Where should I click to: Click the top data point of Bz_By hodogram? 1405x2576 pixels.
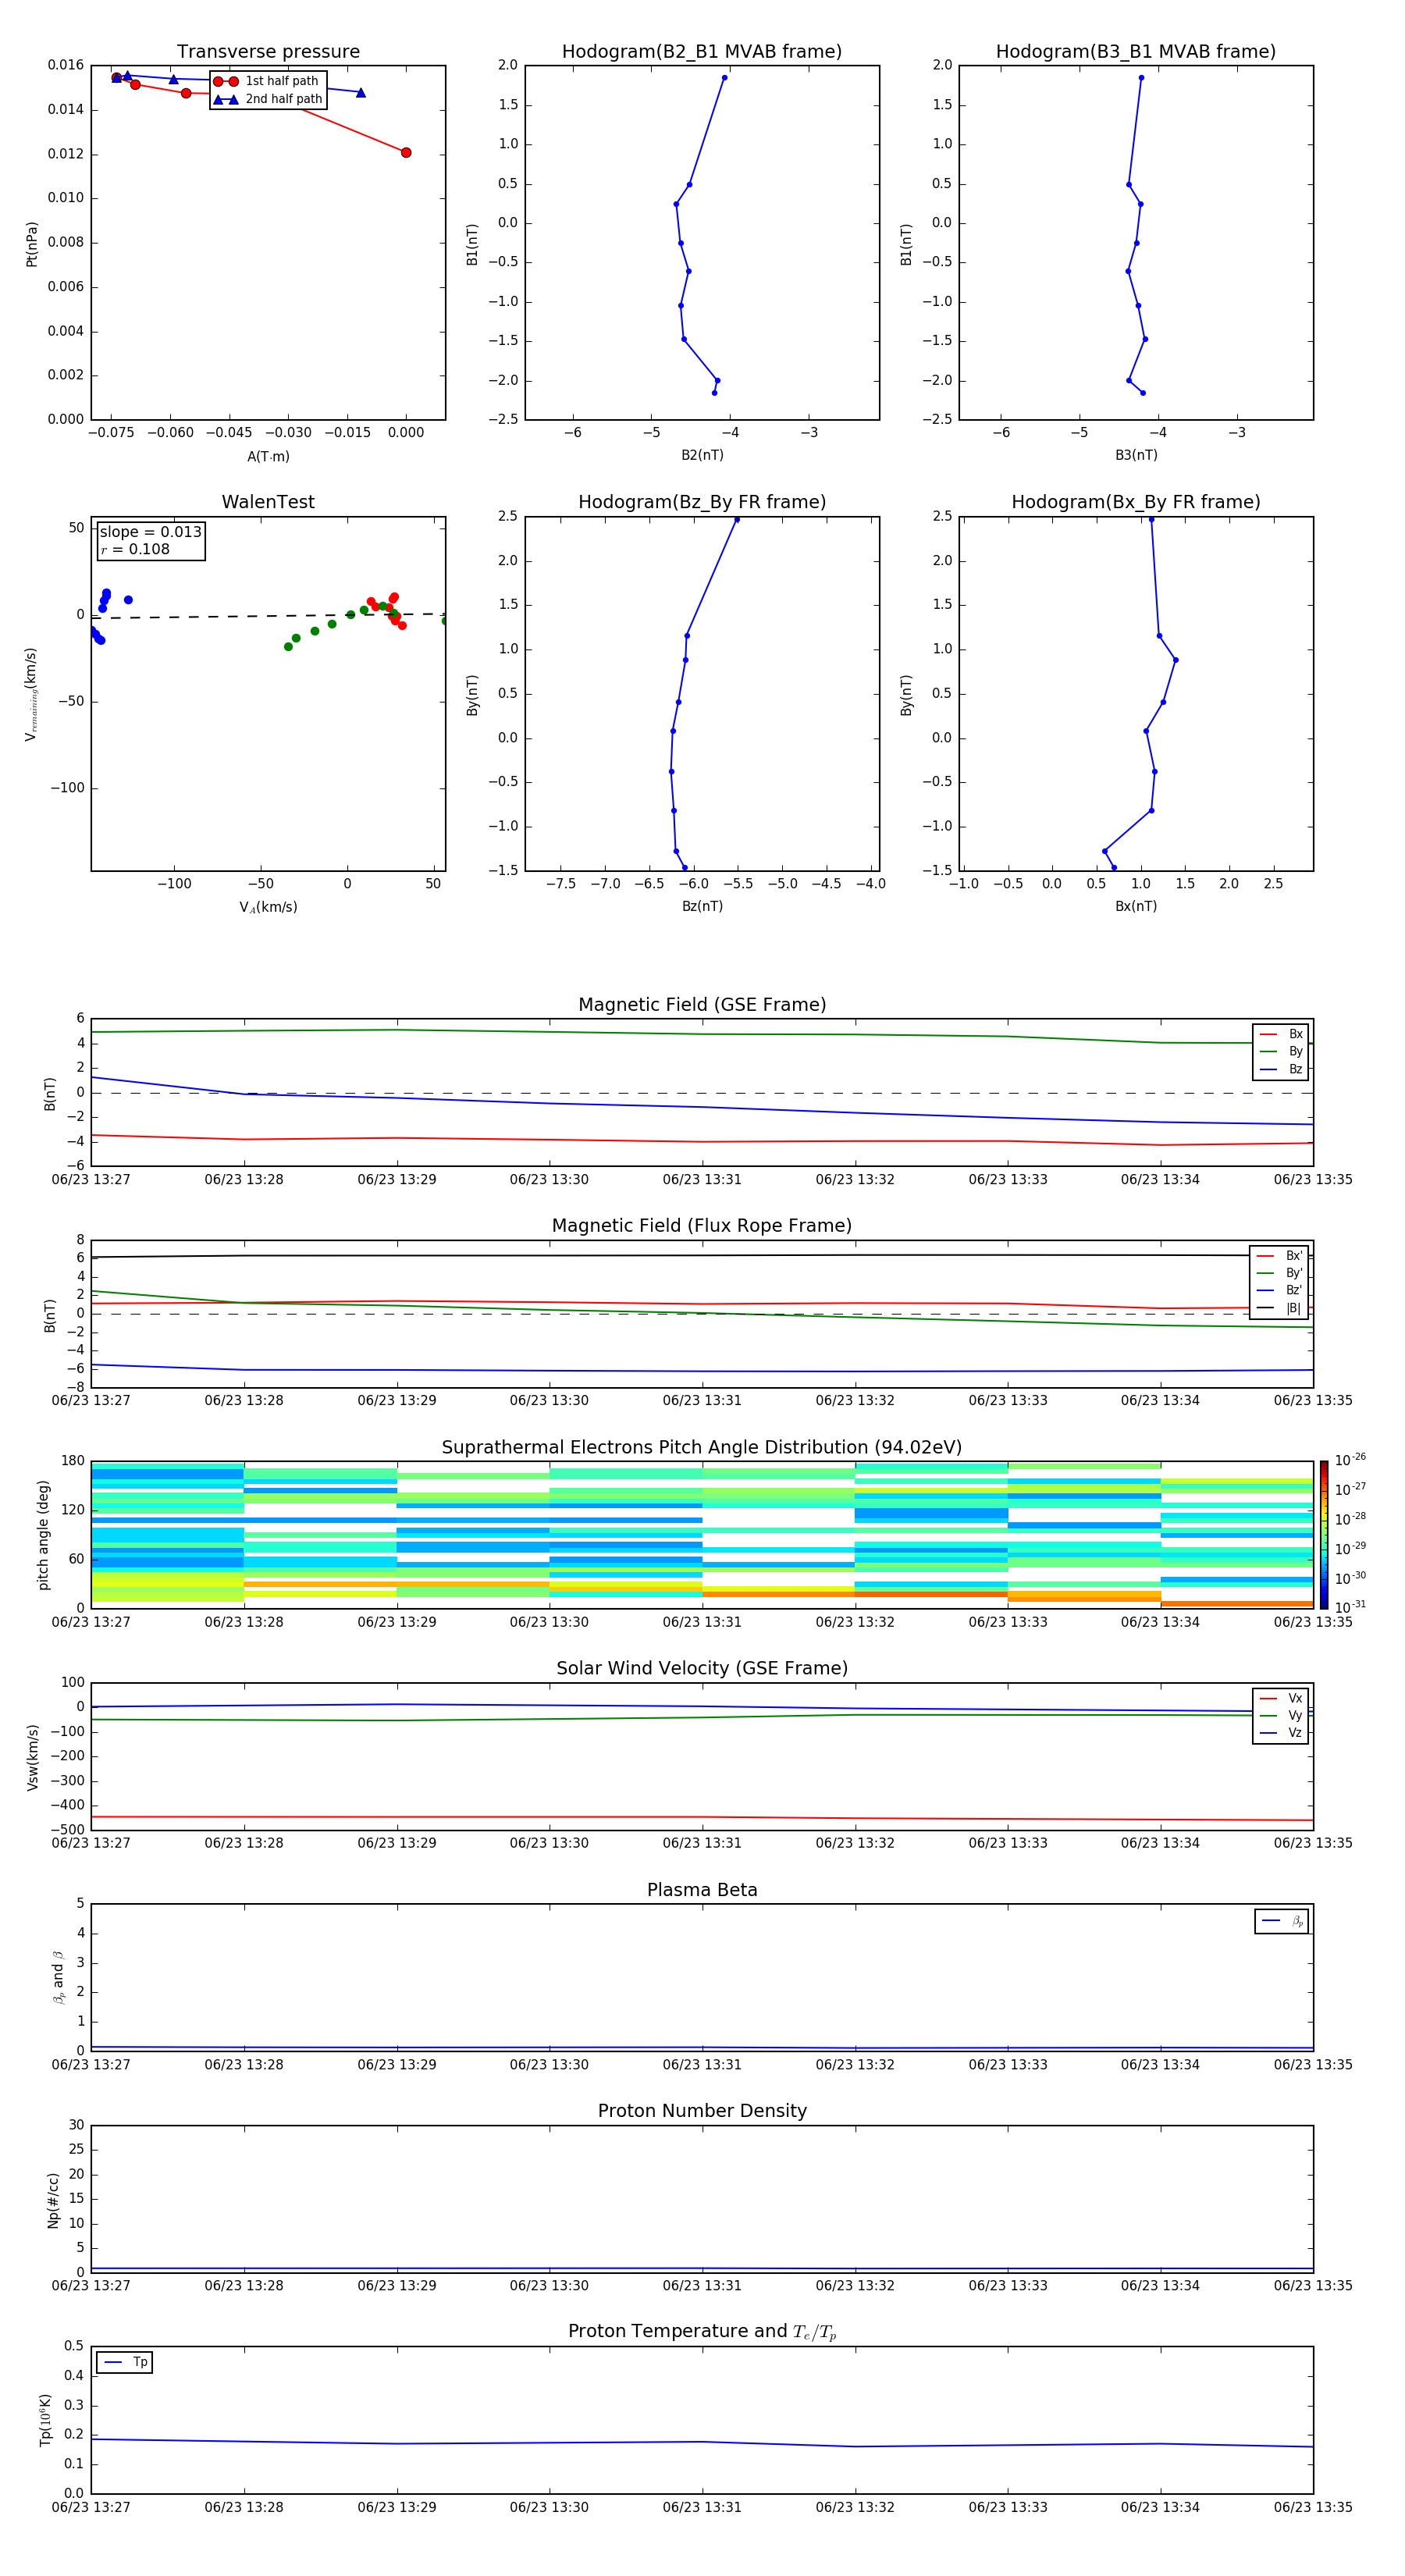(737, 520)
